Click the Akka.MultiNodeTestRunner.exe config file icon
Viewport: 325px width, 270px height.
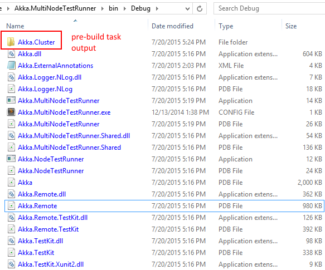pos(11,112)
